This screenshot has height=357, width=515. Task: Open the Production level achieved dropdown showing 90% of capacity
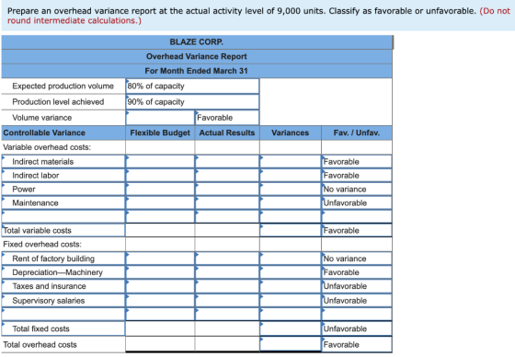[x=192, y=102]
